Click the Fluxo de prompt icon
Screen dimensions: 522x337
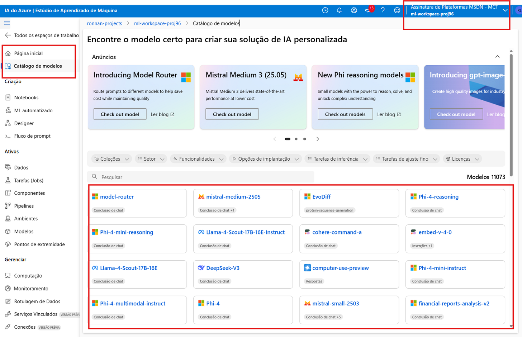[x=8, y=136]
